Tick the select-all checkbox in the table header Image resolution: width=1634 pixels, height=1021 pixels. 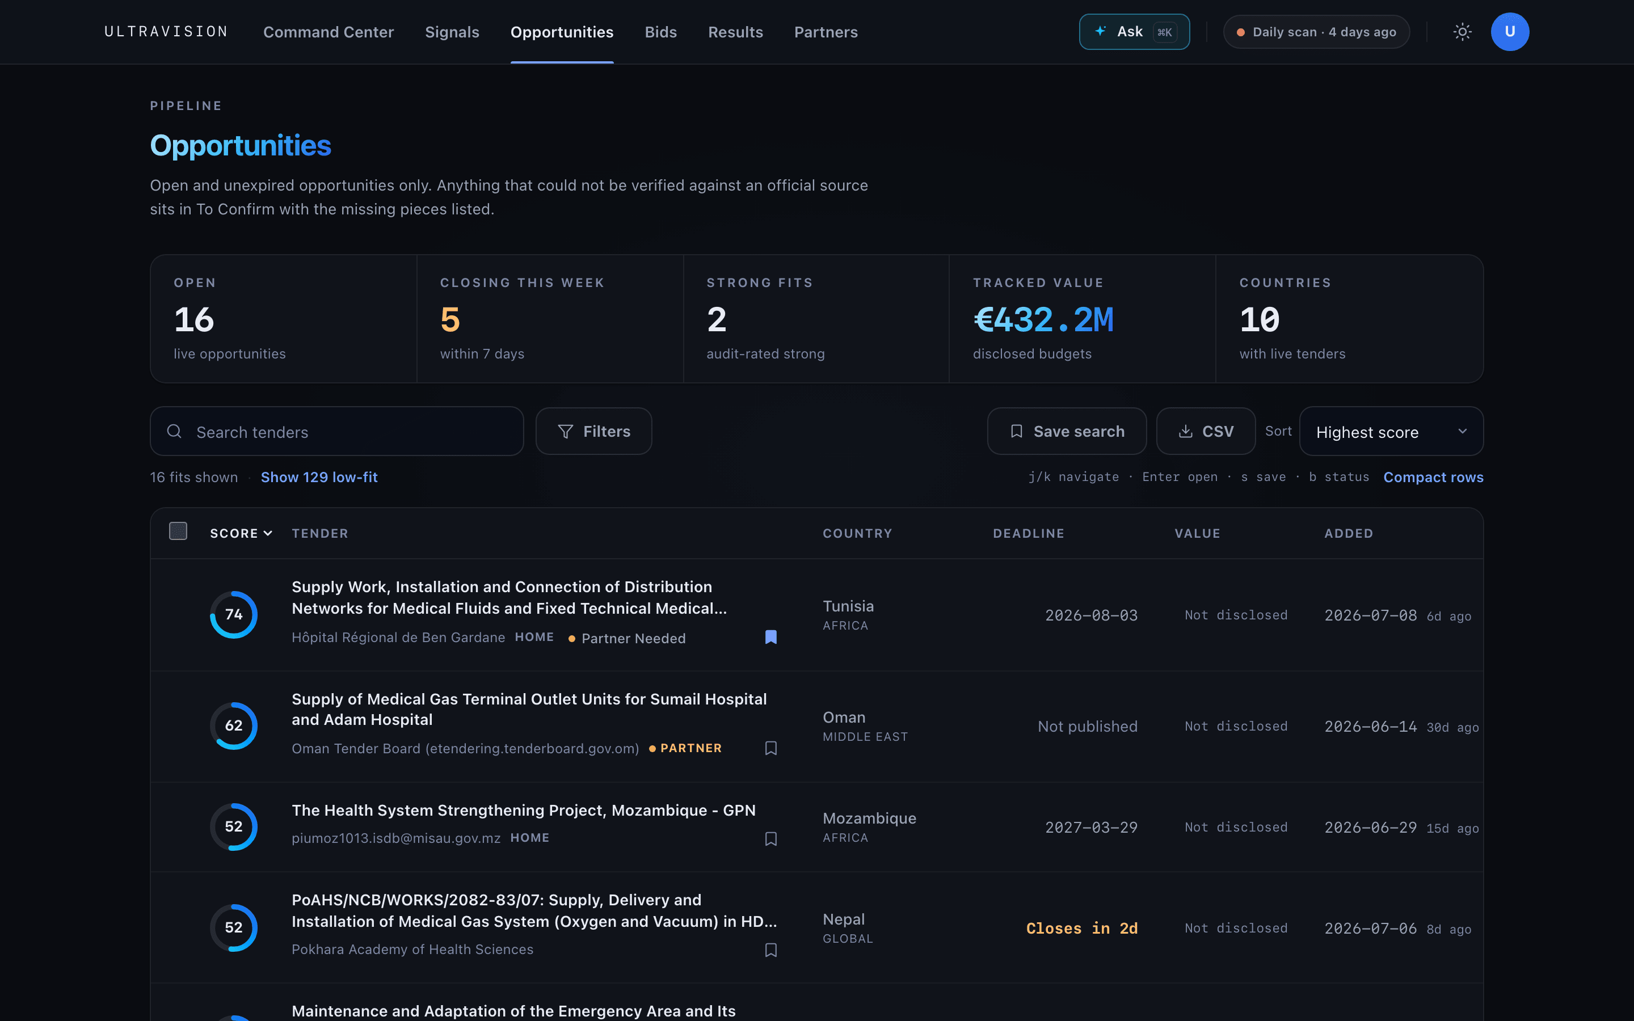click(178, 531)
